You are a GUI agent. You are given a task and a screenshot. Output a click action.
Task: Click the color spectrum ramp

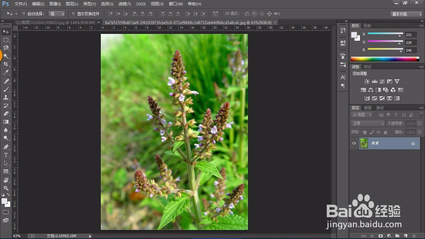[385, 59]
